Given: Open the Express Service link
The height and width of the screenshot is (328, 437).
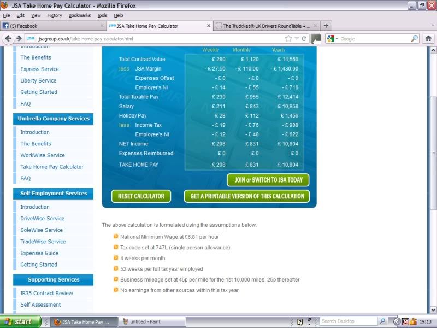Looking at the screenshot, I should click(x=39, y=69).
